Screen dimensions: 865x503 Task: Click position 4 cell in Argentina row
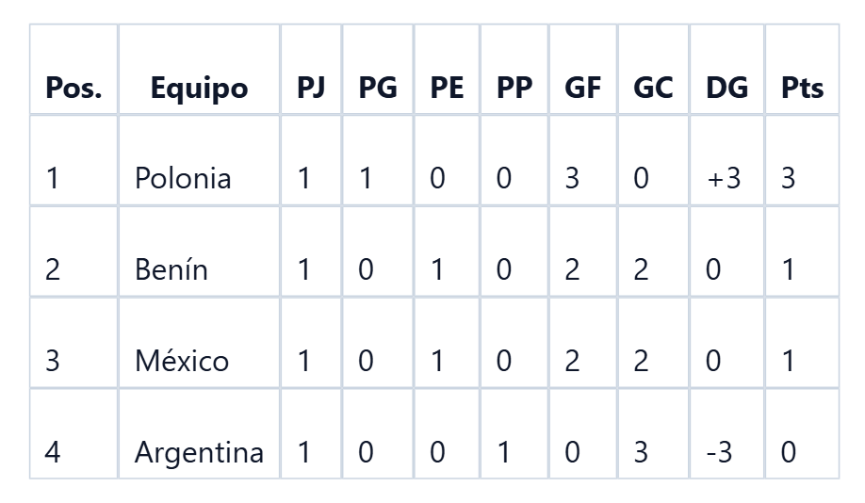click(x=73, y=434)
